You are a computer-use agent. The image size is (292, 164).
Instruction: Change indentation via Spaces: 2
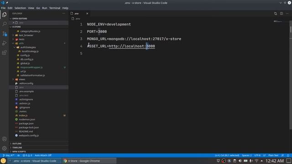[x=246, y=155]
